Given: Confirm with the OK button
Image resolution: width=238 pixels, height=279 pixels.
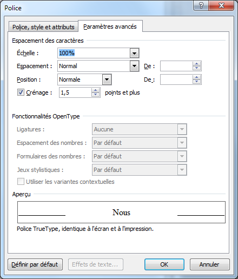Looking at the screenshot, I should click(164, 264).
